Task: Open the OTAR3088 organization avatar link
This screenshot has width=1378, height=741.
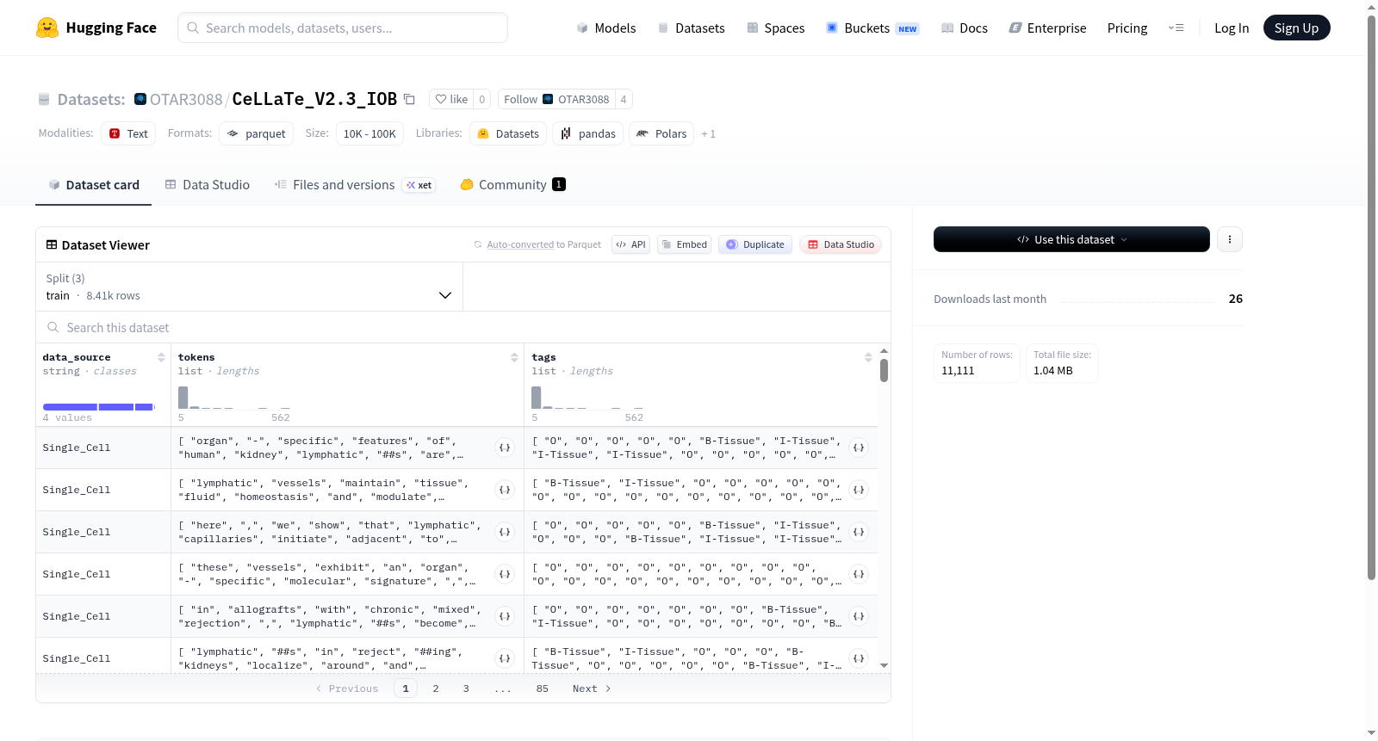Action: coord(140,99)
